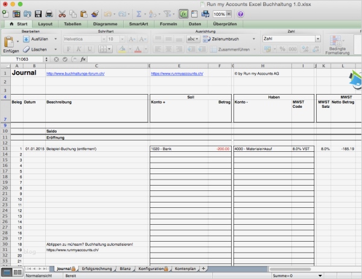Open the Formeln ribbon tab
The width and height of the screenshot is (362, 279).
(168, 24)
